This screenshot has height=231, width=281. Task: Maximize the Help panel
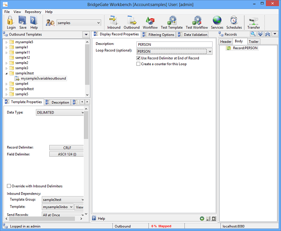click(214, 218)
